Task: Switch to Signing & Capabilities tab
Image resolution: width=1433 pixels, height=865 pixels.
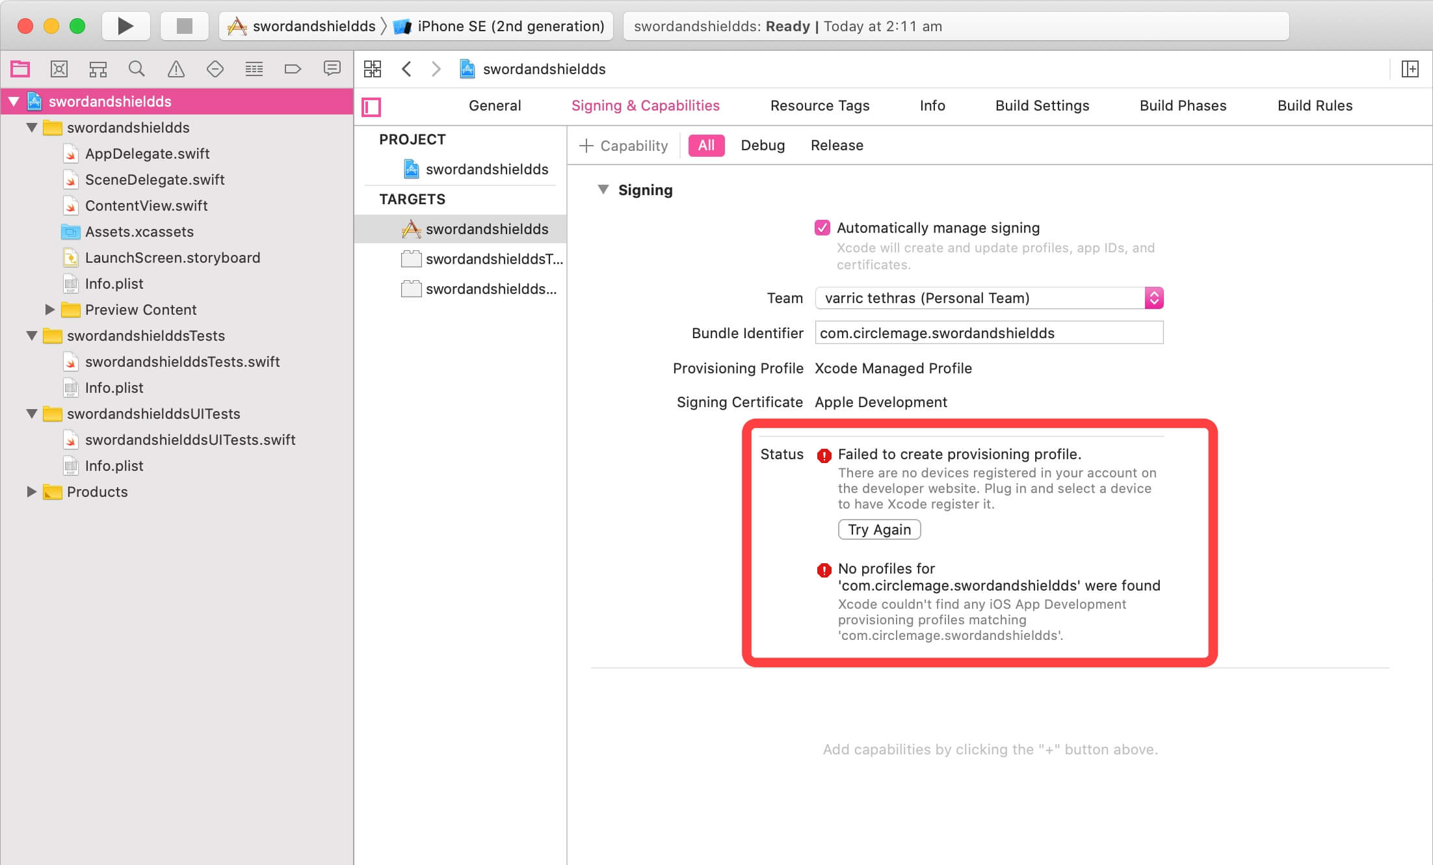Action: point(646,105)
